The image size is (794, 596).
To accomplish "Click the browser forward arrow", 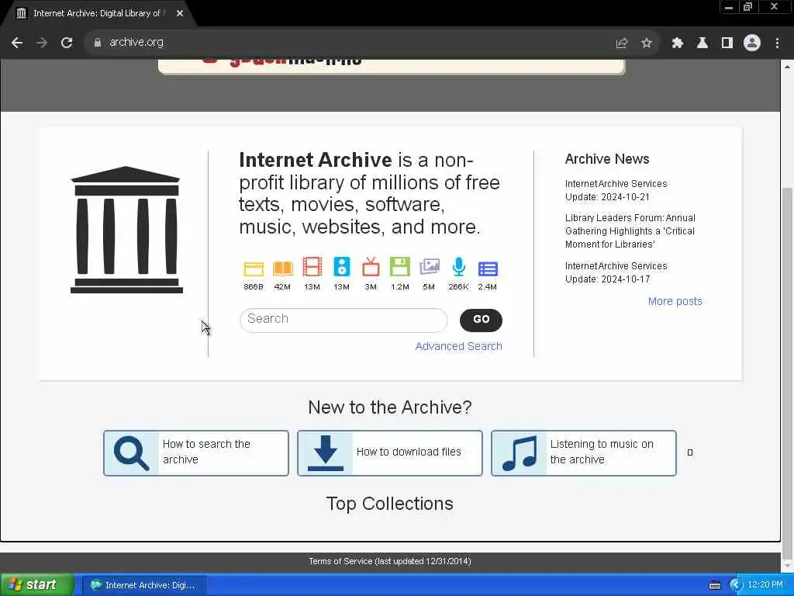I will coord(42,43).
